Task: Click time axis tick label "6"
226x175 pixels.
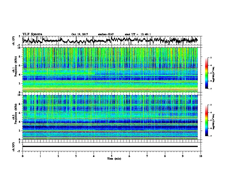Action: coord(130,156)
